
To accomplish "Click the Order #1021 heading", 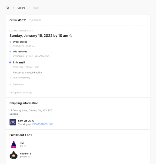I will (18, 20).
